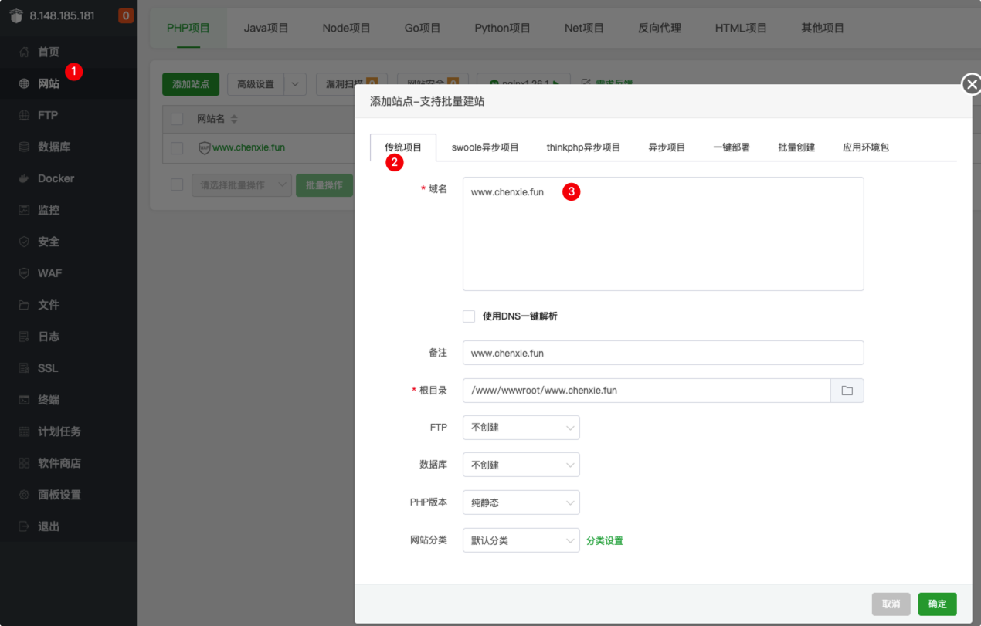Open the software store icon
This screenshot has height=626, width=981.
[x=24, y=463]
